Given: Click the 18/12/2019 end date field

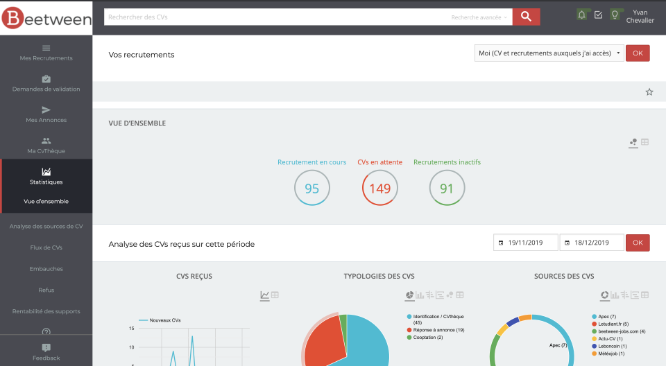Looking at the screenshot, I should (x=592, y=243).
